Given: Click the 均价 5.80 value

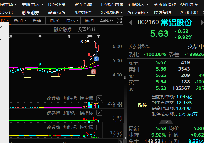Looking at the screenshot, I should [199, 129].
